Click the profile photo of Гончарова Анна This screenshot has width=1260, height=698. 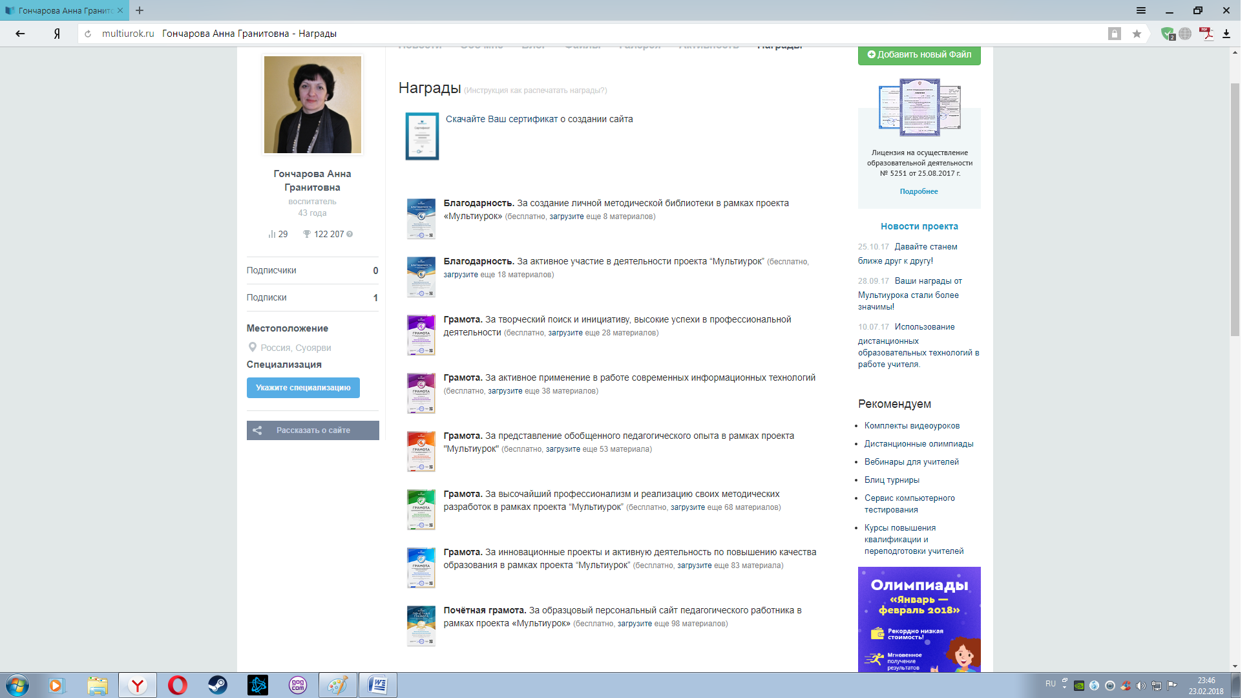point(313,105)
